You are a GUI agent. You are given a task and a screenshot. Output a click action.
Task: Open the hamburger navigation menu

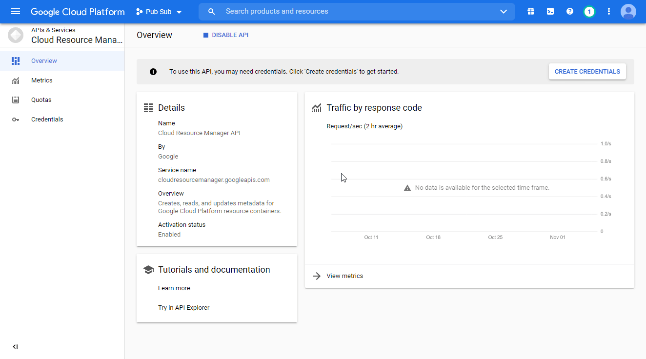click(x=16, y=11)
